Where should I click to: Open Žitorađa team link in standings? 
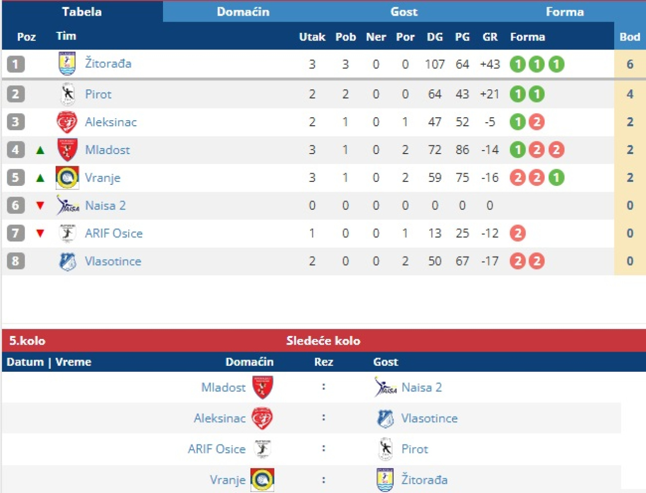[108, 64]
